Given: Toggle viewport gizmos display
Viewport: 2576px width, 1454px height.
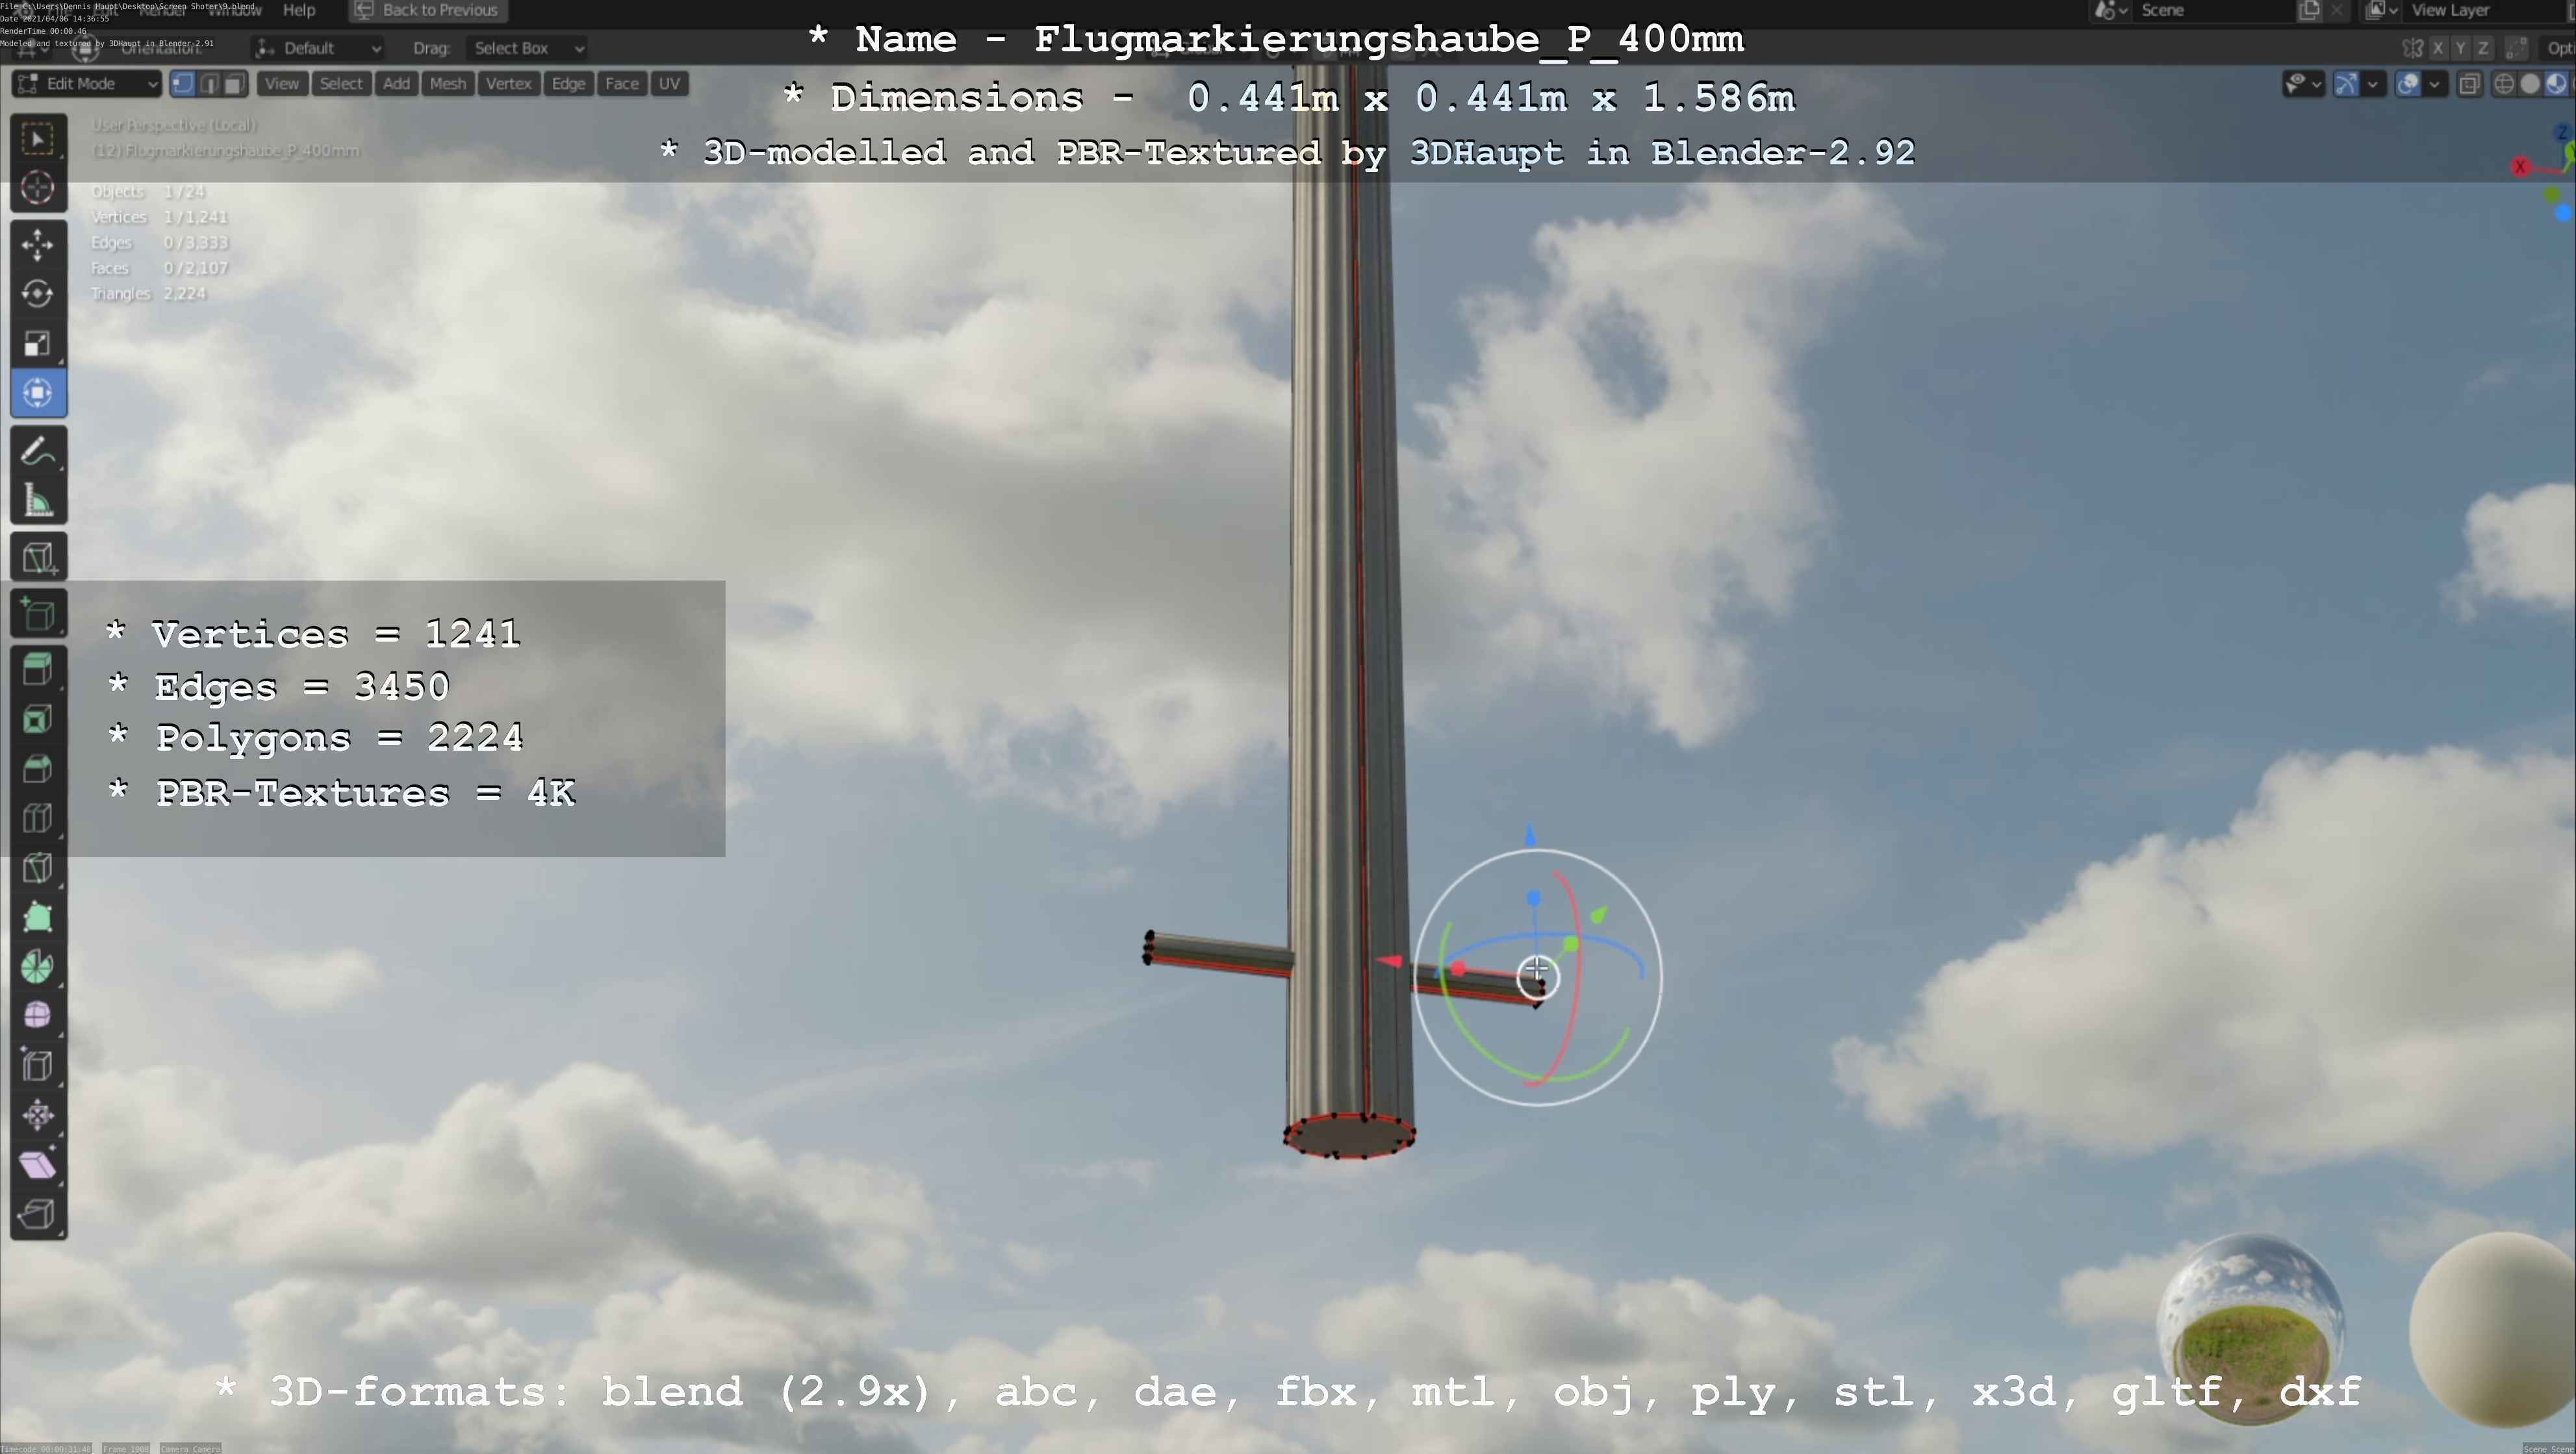Looking at the screenshot, I should (2346, 84).
